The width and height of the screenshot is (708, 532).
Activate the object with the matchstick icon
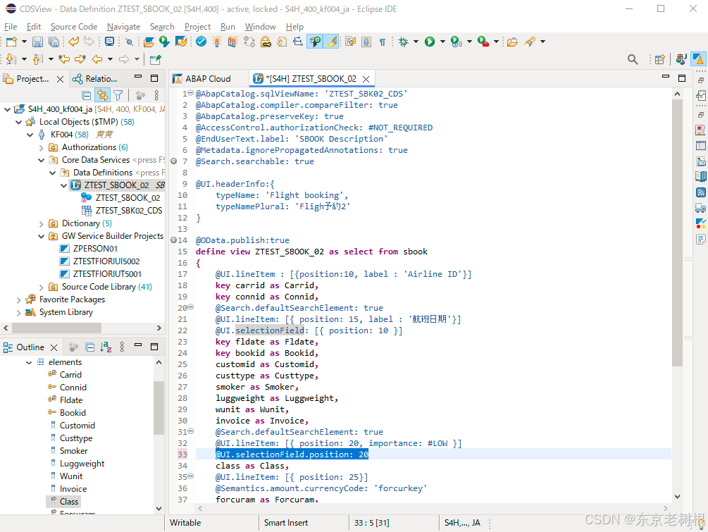click(217, 42)
